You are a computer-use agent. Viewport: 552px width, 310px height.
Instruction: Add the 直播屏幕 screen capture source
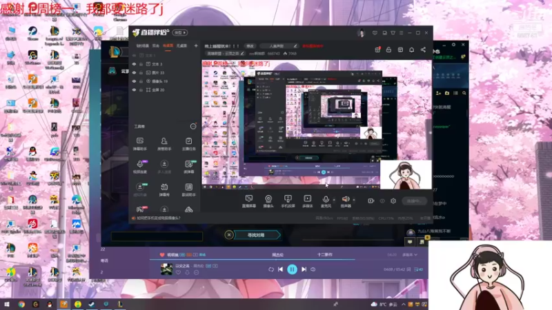point(249,201)
